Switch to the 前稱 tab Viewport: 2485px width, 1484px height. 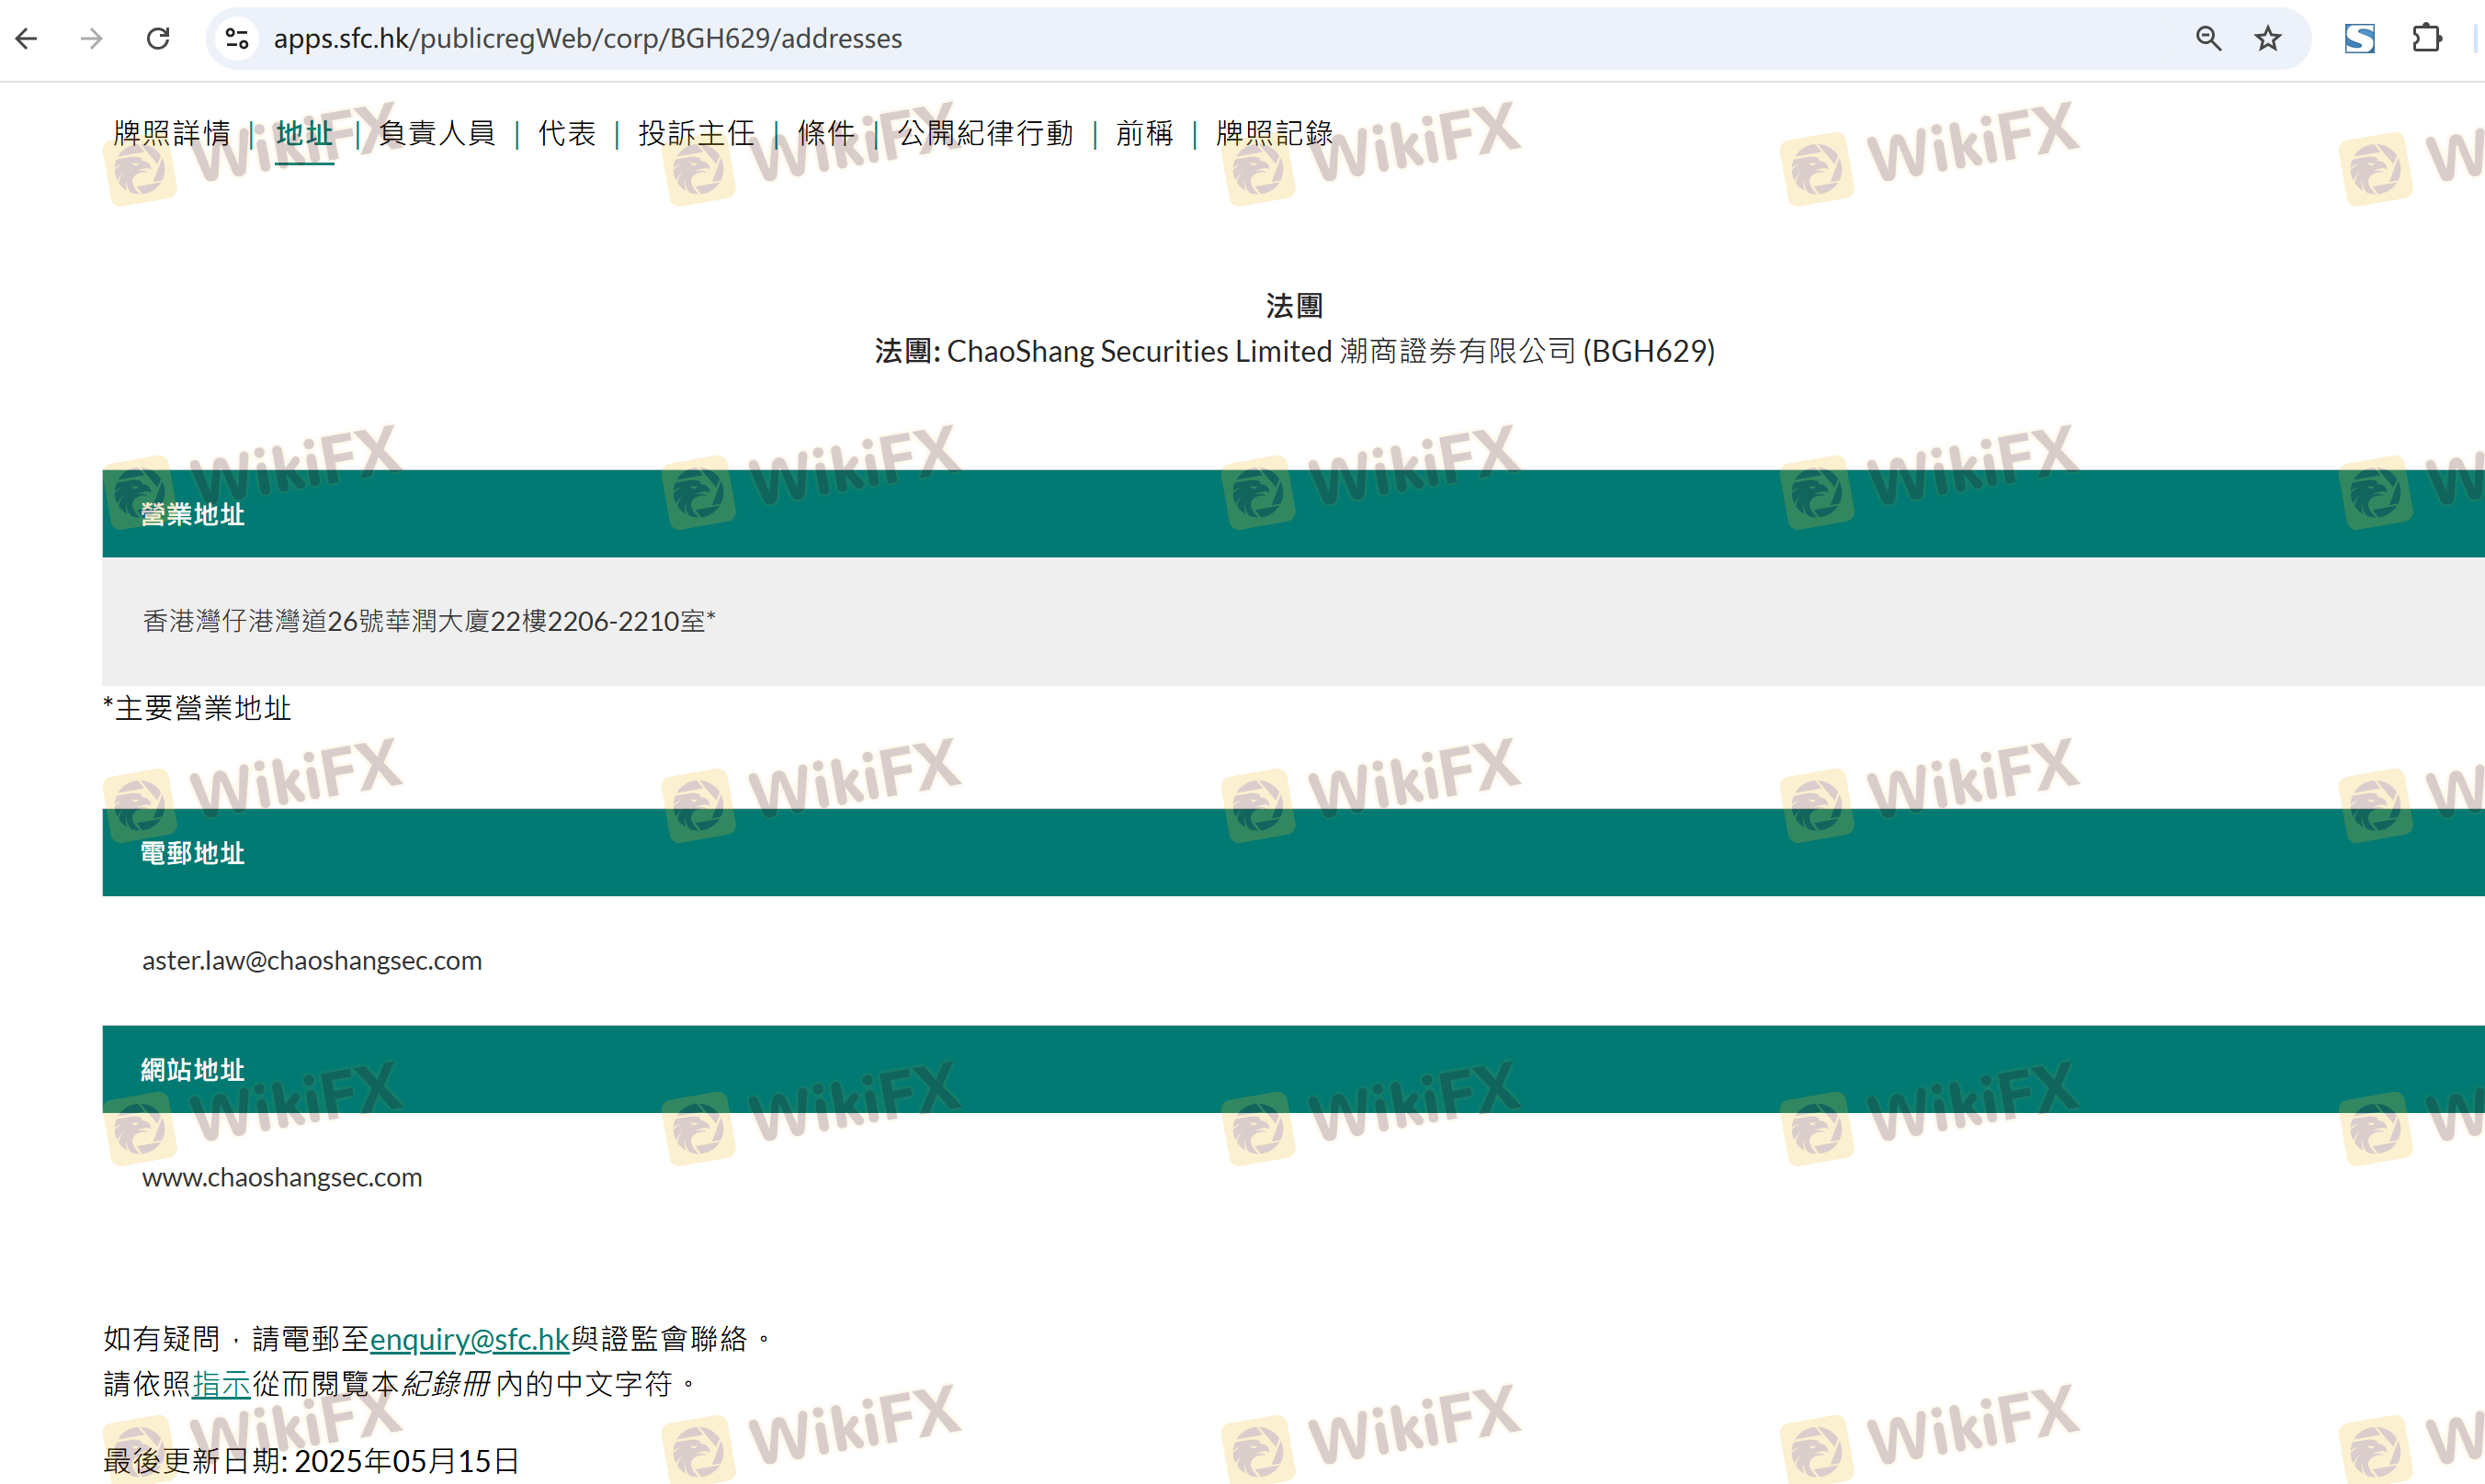(1144, 133)
